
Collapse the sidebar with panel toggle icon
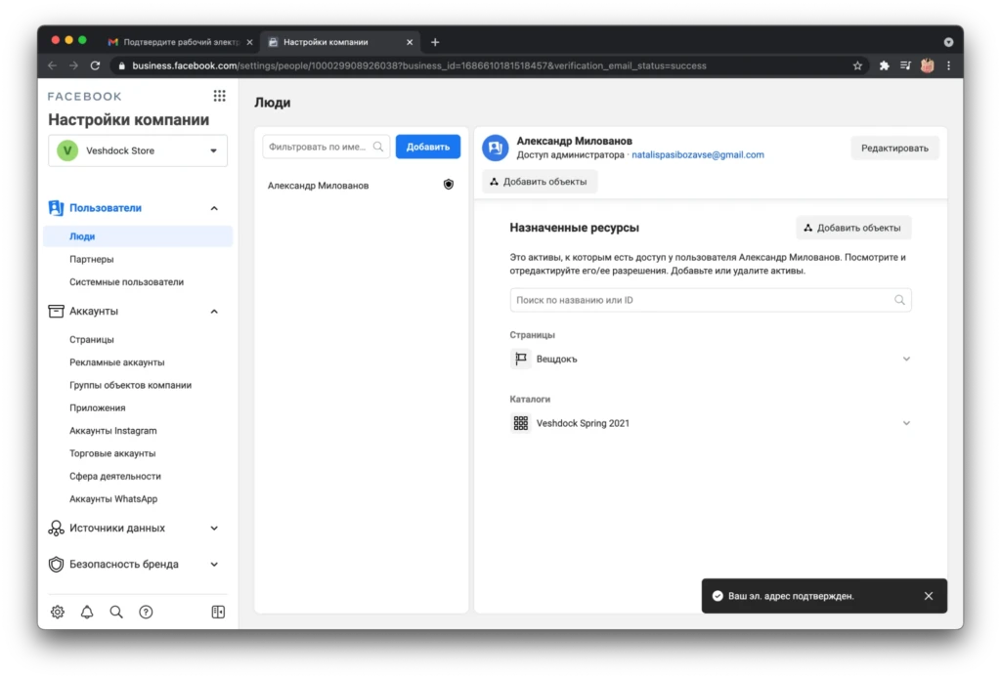(x=218, y=612)
